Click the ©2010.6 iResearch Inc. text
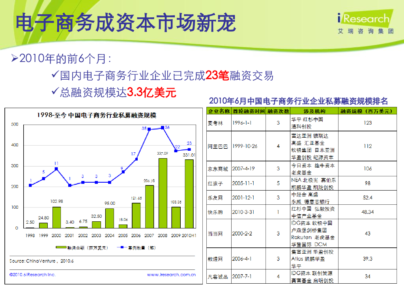 pos(32,275)
